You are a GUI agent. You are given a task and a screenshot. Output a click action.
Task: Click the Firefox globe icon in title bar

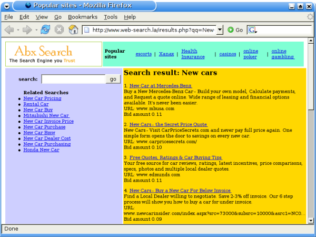tap(28, 5)
